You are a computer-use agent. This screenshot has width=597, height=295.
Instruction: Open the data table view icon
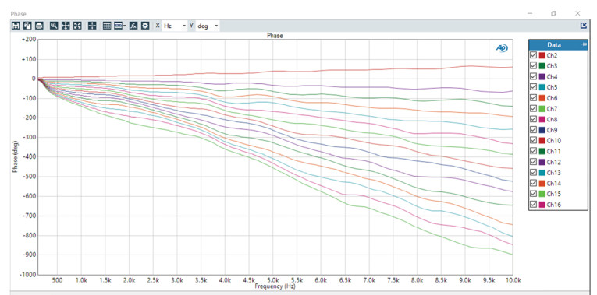point(107,26)
